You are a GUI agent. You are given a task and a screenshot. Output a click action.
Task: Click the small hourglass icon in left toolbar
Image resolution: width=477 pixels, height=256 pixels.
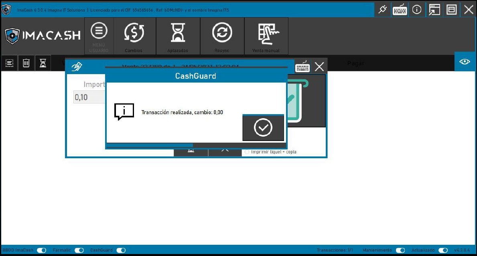click(x=43, y=63)
